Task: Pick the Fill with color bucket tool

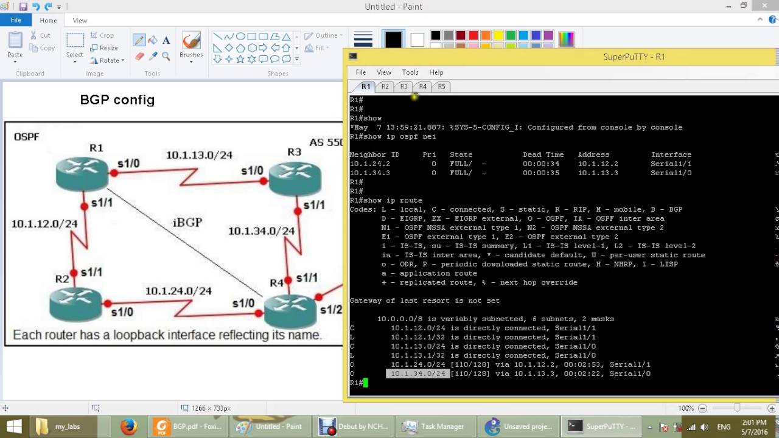Action: (153, 40)
